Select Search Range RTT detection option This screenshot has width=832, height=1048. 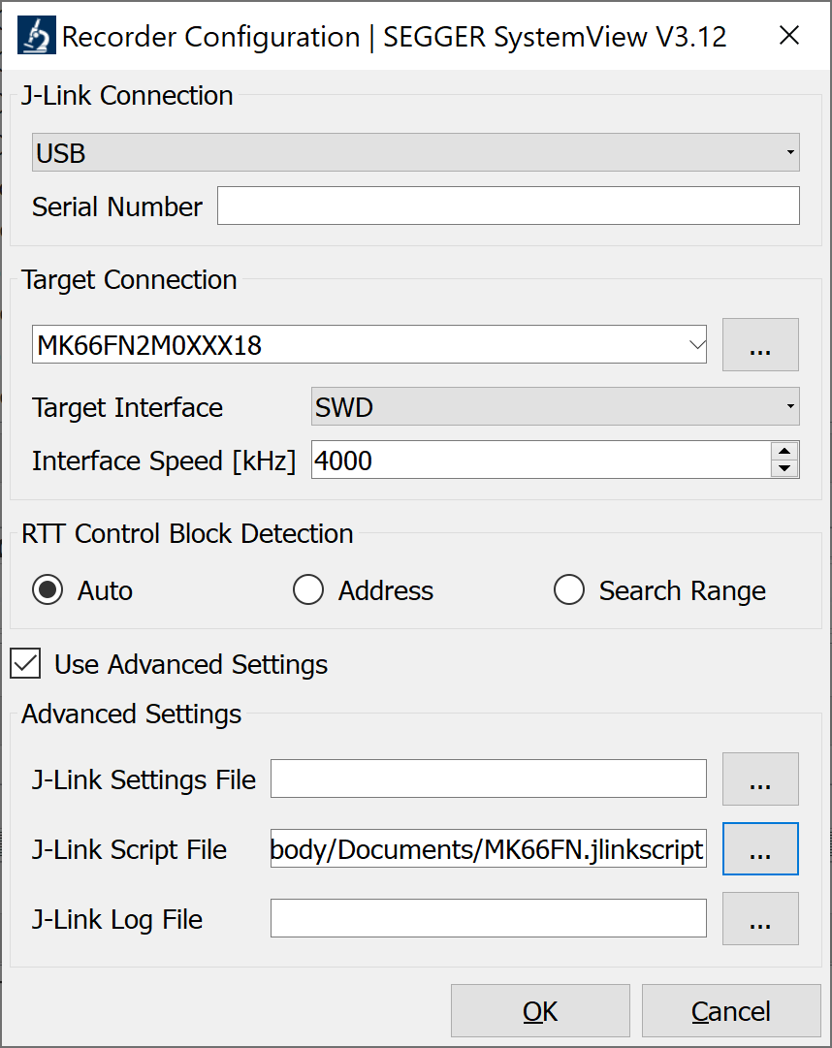568,590
